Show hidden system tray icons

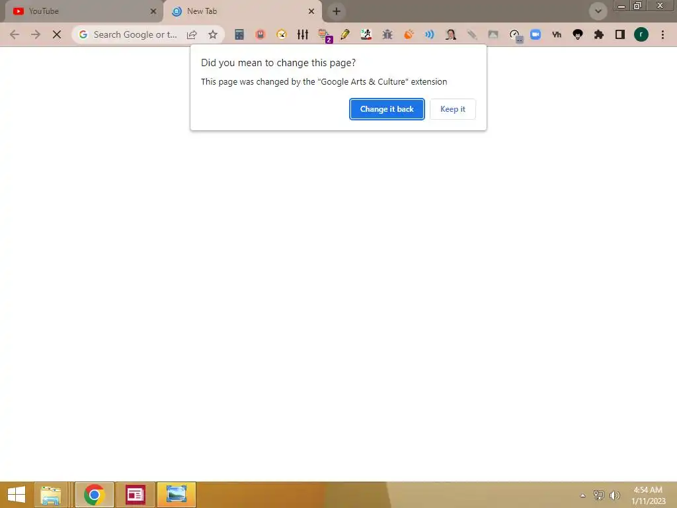click(582, 495)
